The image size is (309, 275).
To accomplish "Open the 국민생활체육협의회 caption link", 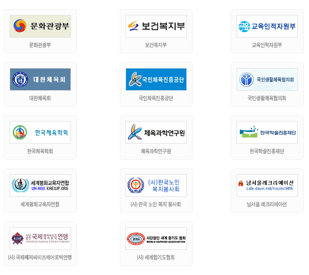I will pyautogui.click(x=267, y=98).
